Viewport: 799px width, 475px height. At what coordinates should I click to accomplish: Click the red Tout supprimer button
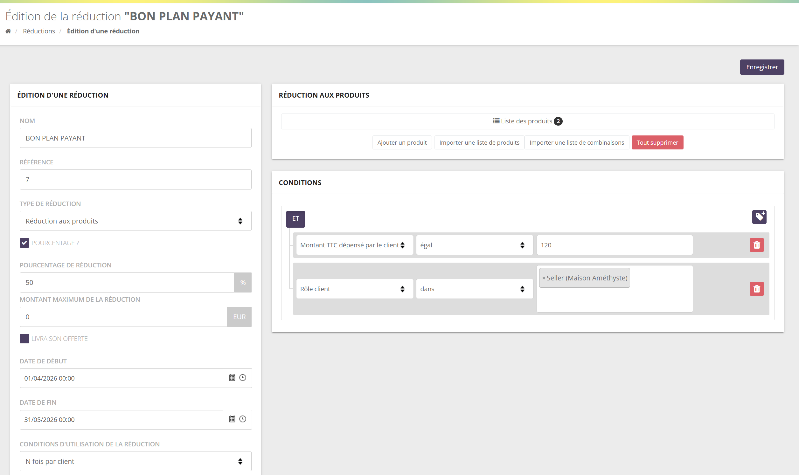[x=657, y=142]
